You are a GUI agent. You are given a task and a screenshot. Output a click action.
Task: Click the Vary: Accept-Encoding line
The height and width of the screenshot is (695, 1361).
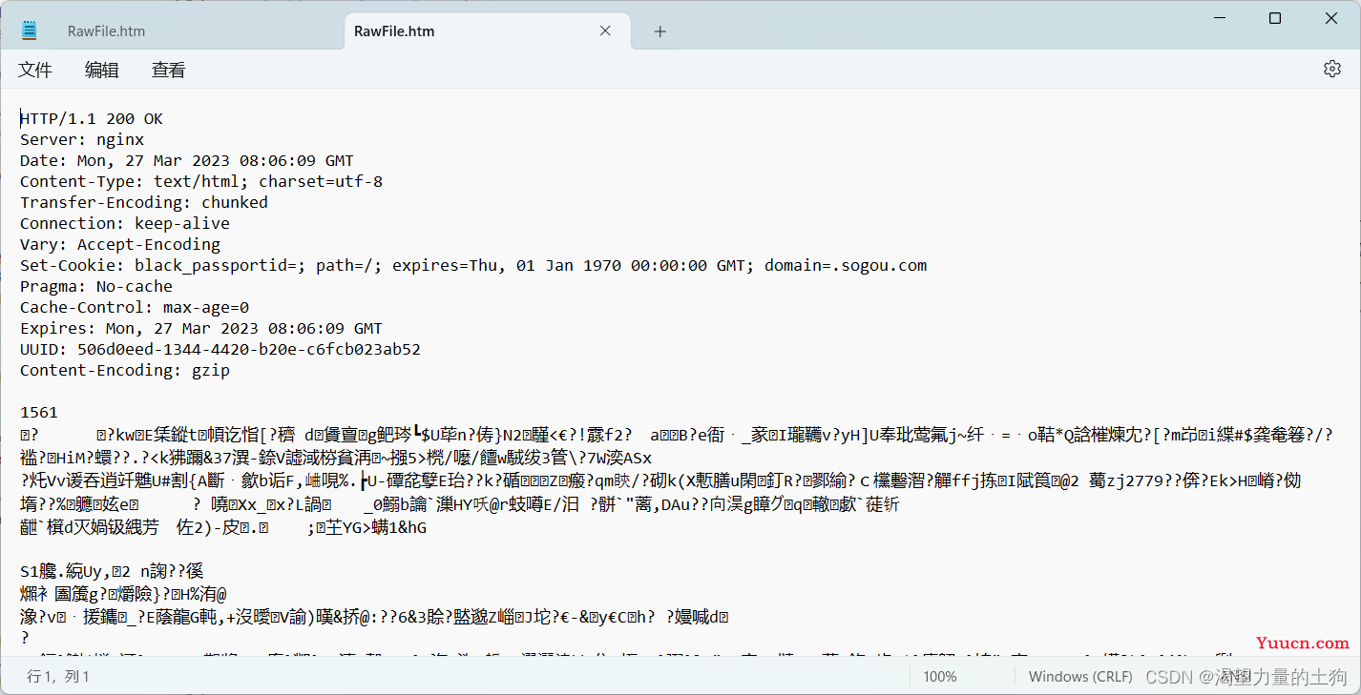(120, 244)
